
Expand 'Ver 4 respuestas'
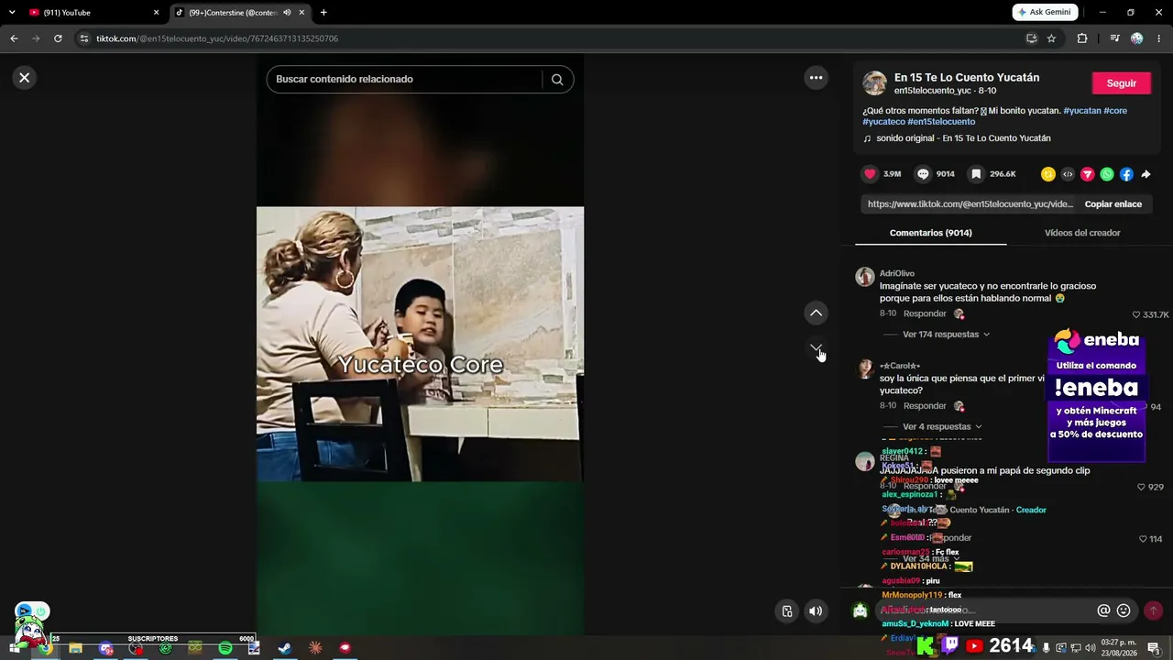pos(942,427)
